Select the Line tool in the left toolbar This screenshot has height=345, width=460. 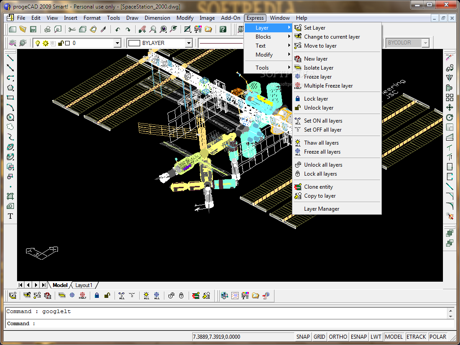click(10, 58)
